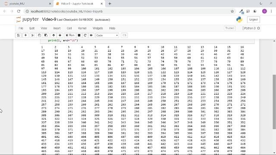276x155 pixels.
Task: Open a new browser tab
Action: [x=110, y=4]
